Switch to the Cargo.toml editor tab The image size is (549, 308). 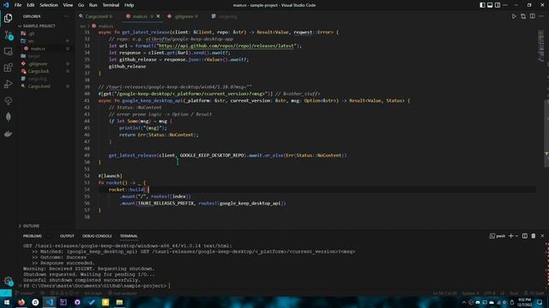click(96, 16)
